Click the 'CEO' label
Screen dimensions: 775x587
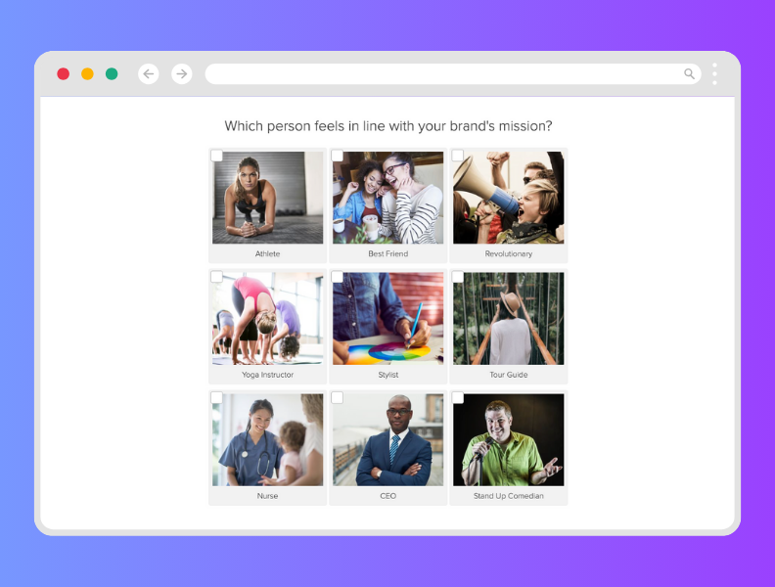[388, 496]
